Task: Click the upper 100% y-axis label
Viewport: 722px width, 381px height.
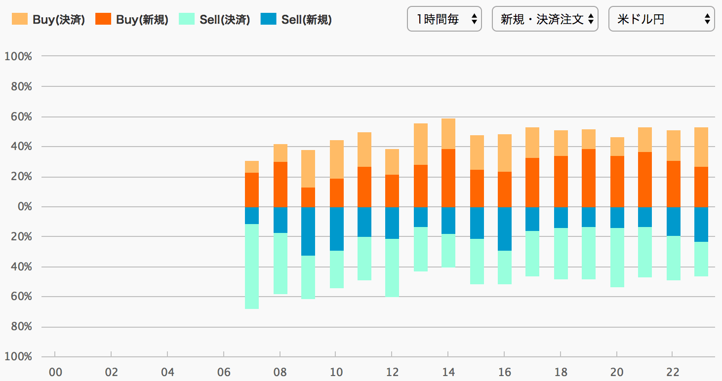Action: point(18,56)
